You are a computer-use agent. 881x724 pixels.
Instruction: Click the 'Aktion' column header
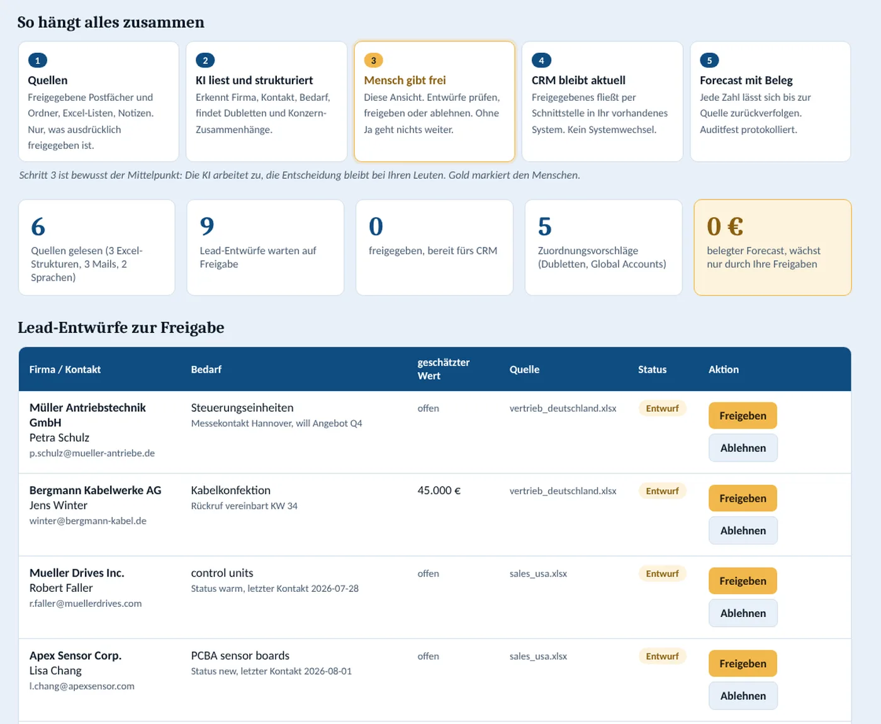click(x=724, y=370)
